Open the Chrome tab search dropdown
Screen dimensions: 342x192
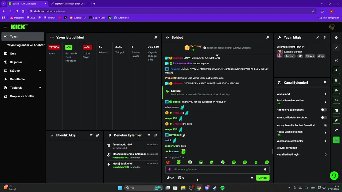pyautogui.click(x=3, y=4)
